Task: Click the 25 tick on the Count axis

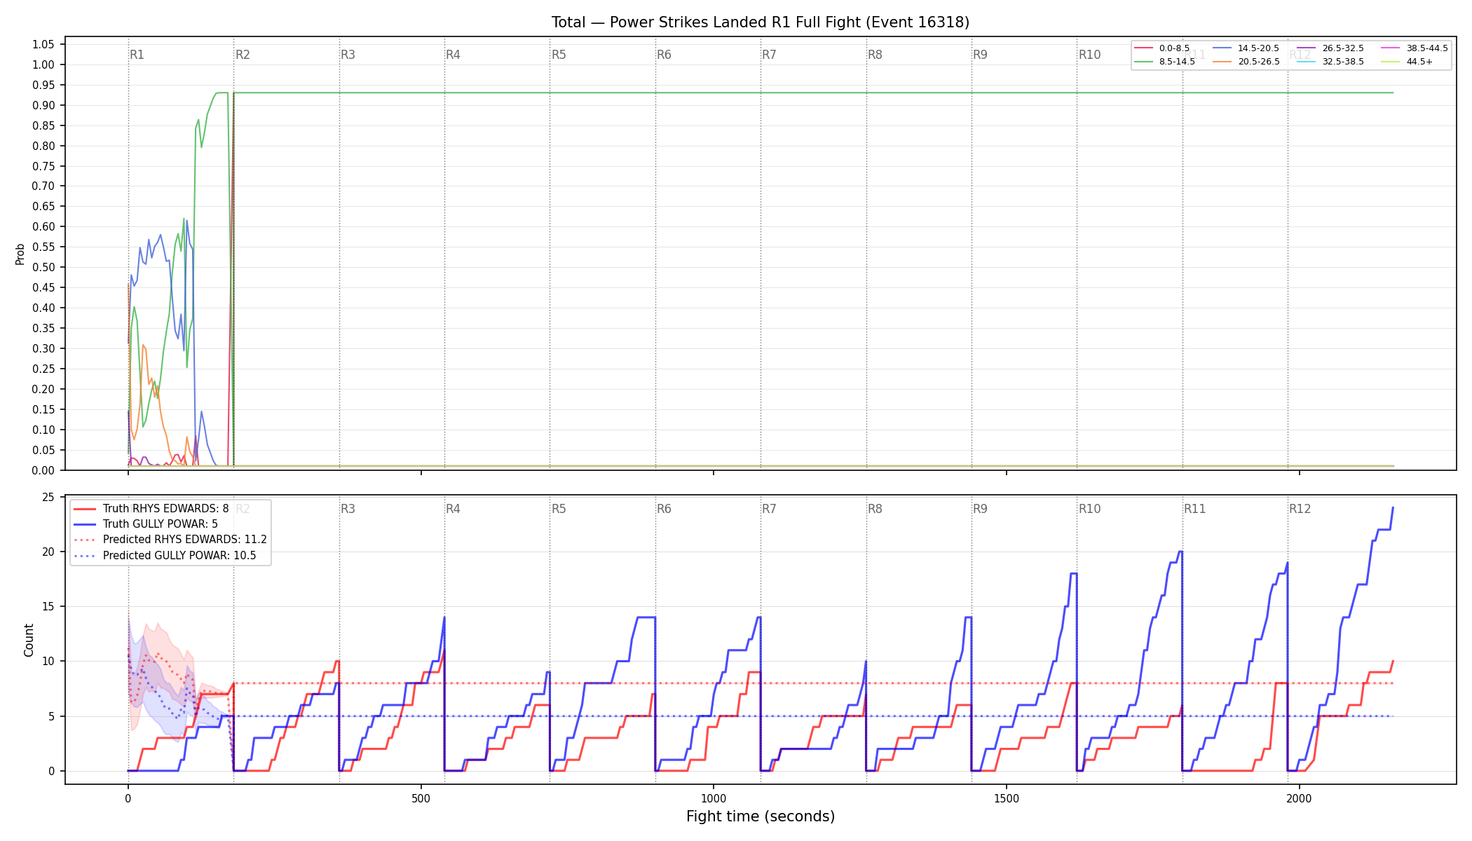Action: 48,498
